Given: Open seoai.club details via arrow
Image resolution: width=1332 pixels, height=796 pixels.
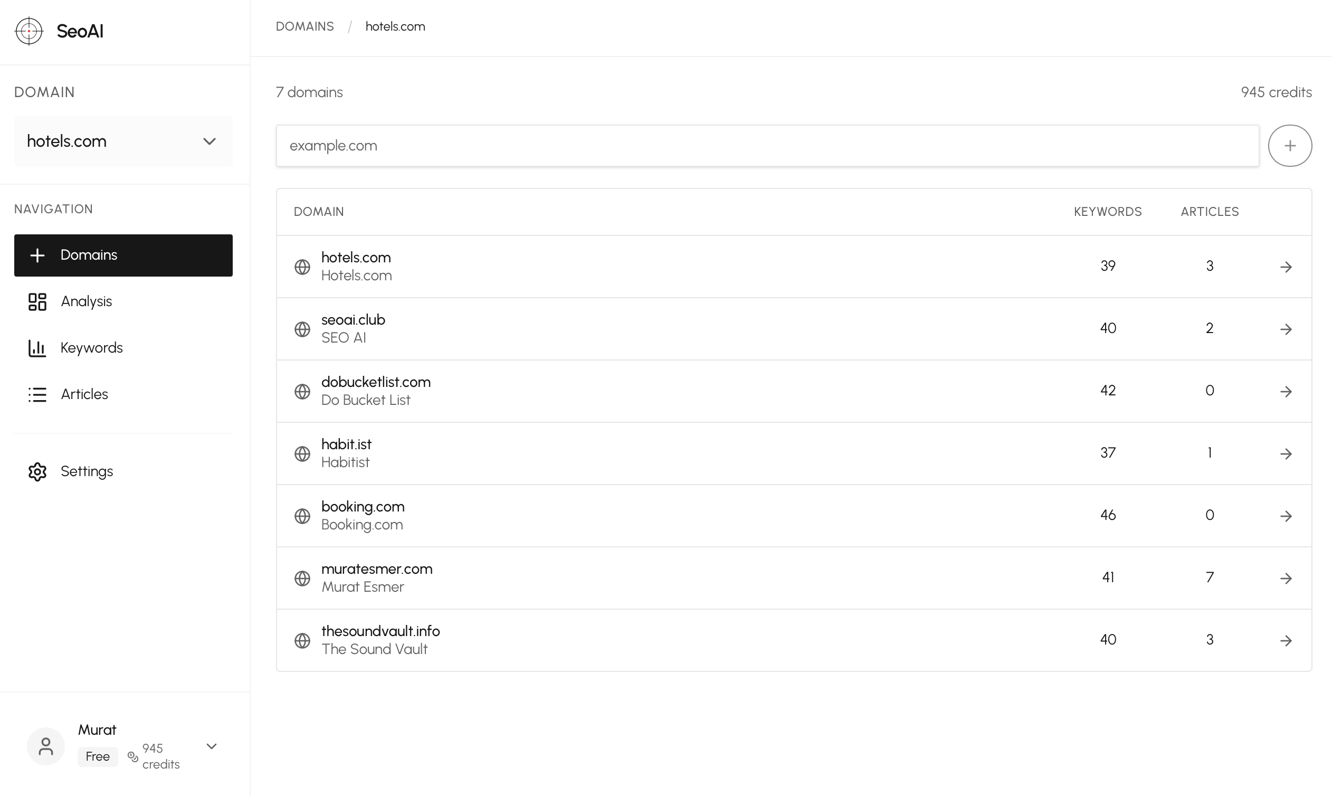Looking at the screenshot, I should (x=1287, y=328).
